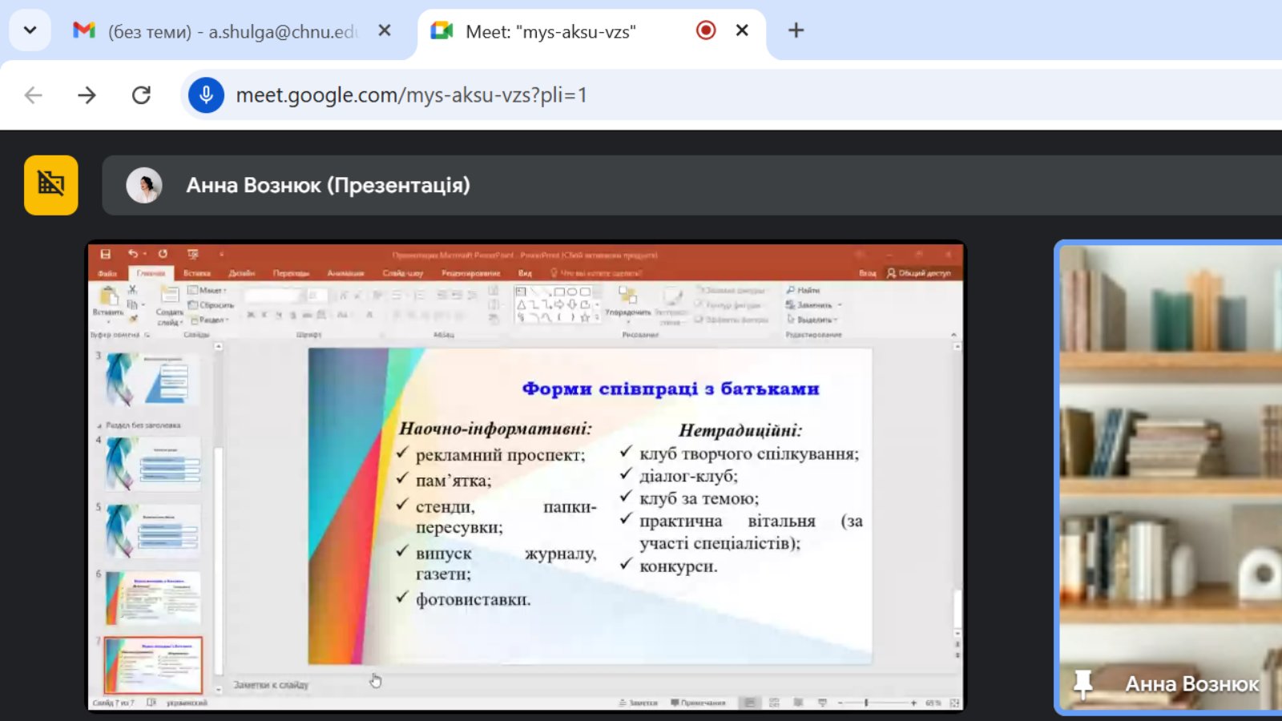Toggle the Заметки notes button in the status bar

(639, 703)
